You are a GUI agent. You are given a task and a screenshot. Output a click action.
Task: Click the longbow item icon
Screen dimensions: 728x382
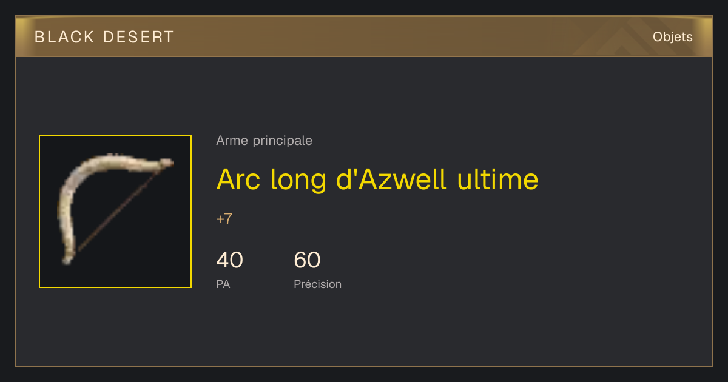click(x=115, y=212)
